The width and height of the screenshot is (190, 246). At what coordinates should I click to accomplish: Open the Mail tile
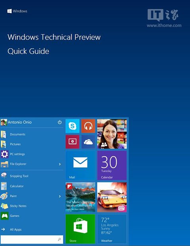[x=80, y=166]
